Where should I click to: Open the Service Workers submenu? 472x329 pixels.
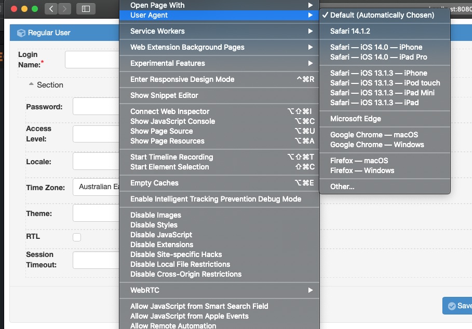click(219, 31)
